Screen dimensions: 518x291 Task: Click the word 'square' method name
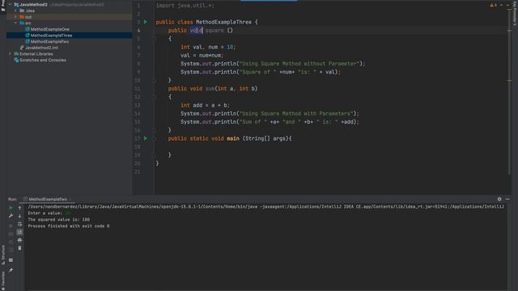[x=214, y=31]
